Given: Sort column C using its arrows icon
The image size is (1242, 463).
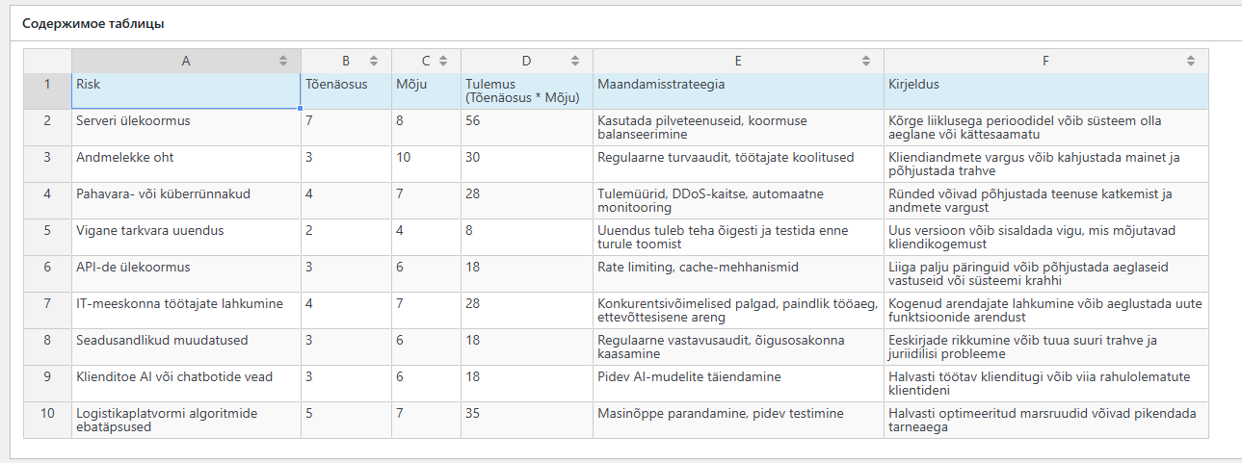Looking at the screenshot, I should click(443, 61).
